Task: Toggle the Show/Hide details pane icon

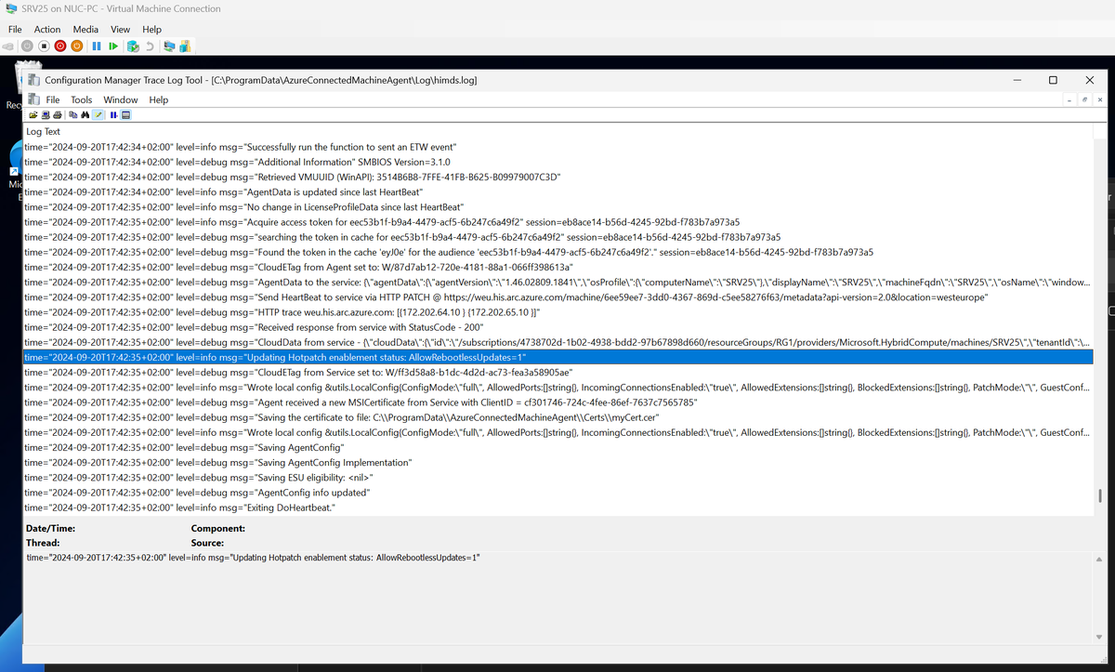Action: pyautogui.click(x=125, y=115)
